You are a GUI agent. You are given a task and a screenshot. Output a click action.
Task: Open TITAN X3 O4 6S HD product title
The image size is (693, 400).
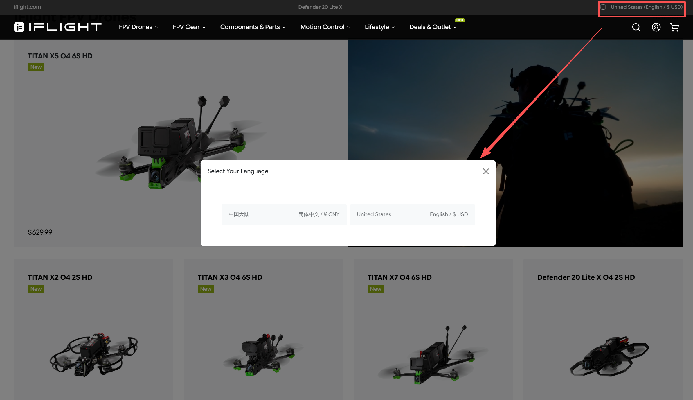(x=230, y=277)
